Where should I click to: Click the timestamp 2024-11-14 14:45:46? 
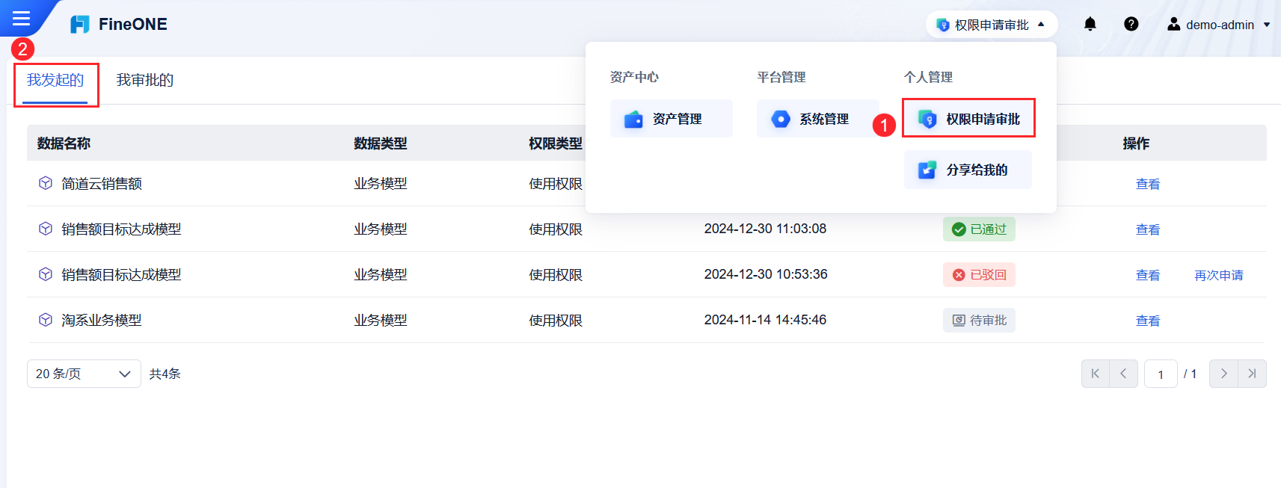click(x=765, y=320)
